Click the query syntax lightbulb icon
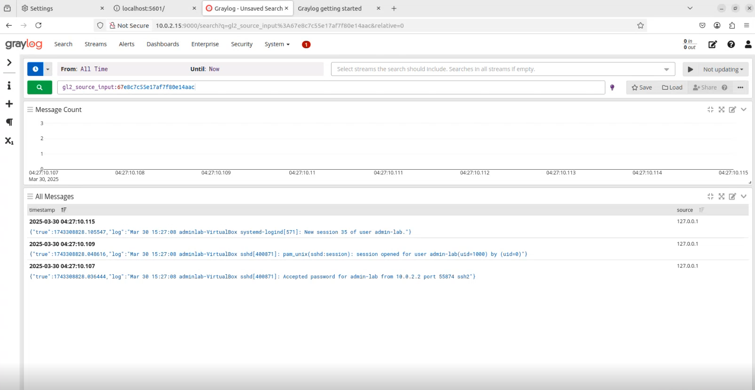The width and height of the screenshot is (755, 390). tap(612, 87)
